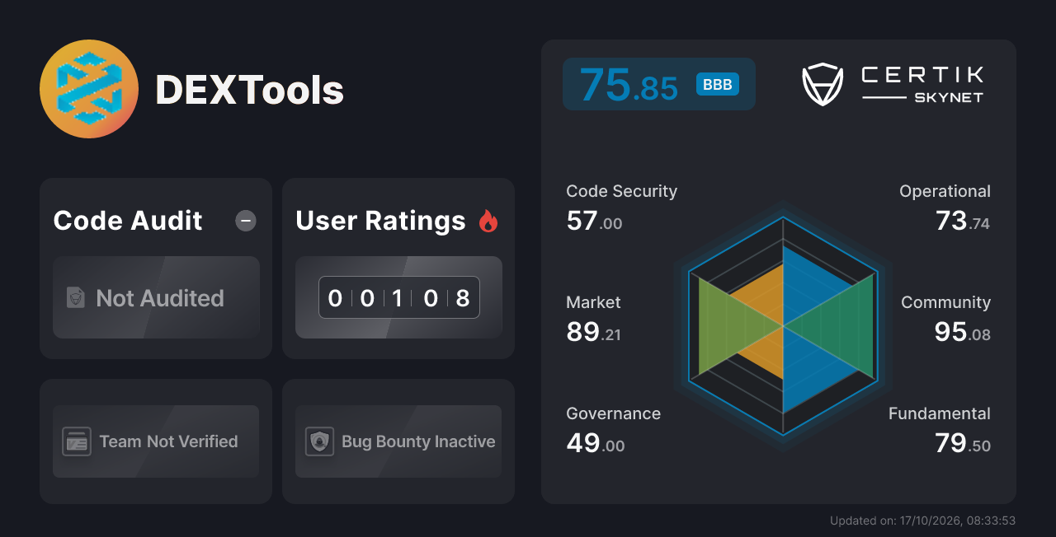Click the DEXTools project title
The image size is (1056, 537).
(x=249, y=90)
